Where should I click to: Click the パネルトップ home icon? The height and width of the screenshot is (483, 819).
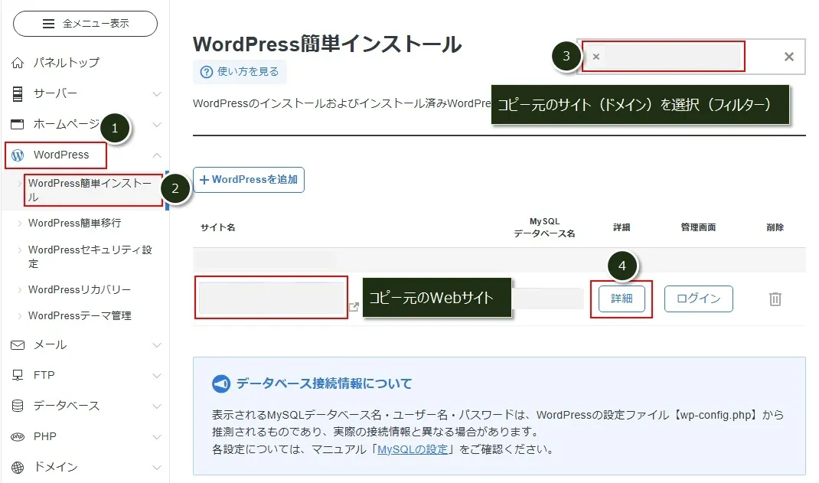point(18,64)
